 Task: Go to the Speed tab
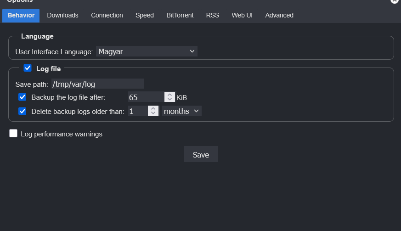(x=145, y=15)
